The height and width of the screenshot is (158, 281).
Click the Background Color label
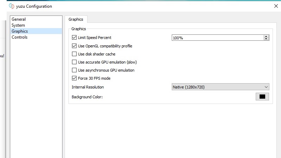coord(87,97)
